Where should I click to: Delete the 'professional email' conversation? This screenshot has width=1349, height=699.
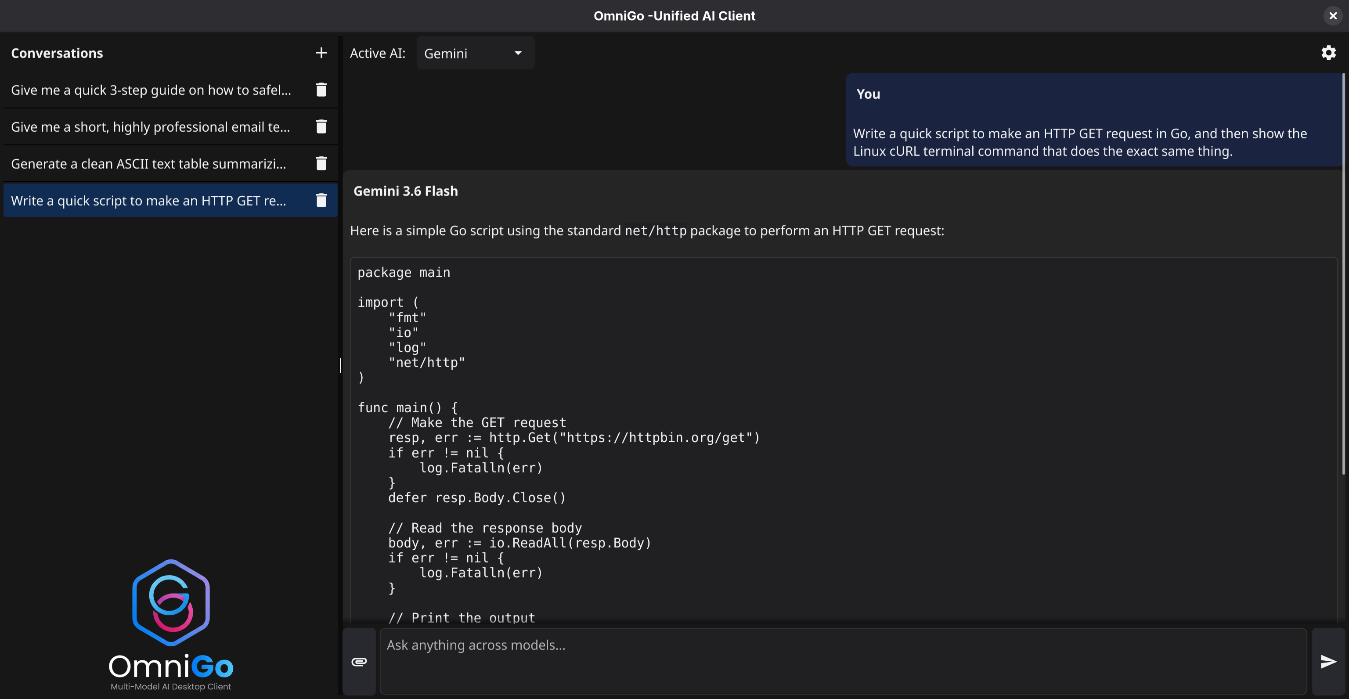[x=321, y=127]
